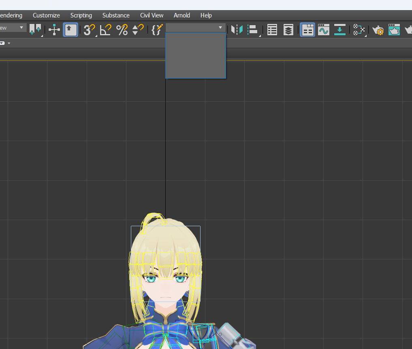Toggle the Scene Explorer icon
The width and height of the screenshot is (412, 349).
click(x=272, y=30)
